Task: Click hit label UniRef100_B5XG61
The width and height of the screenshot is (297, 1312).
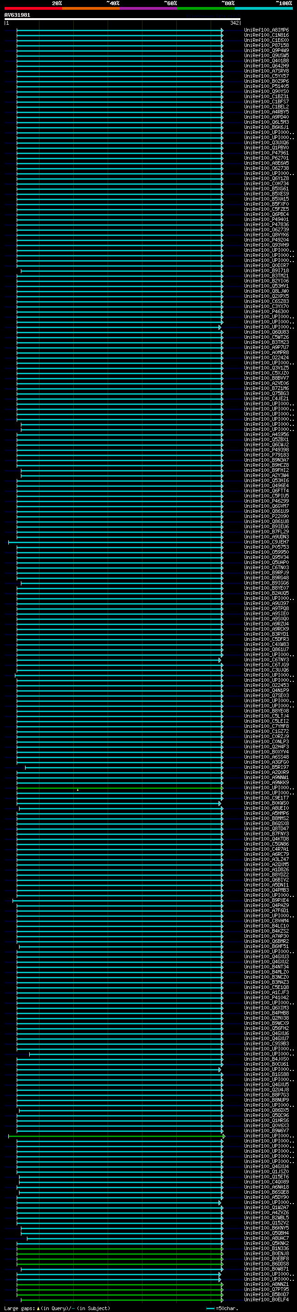Action: pos(266,188)
